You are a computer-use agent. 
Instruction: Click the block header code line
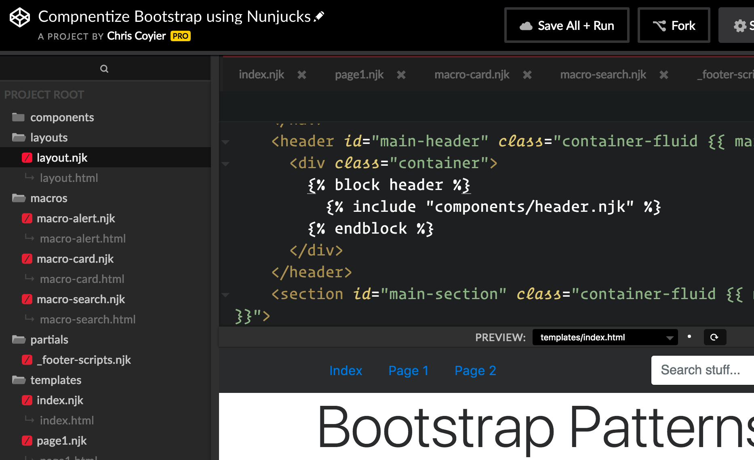pyautogui.click(x=389, y=185)
